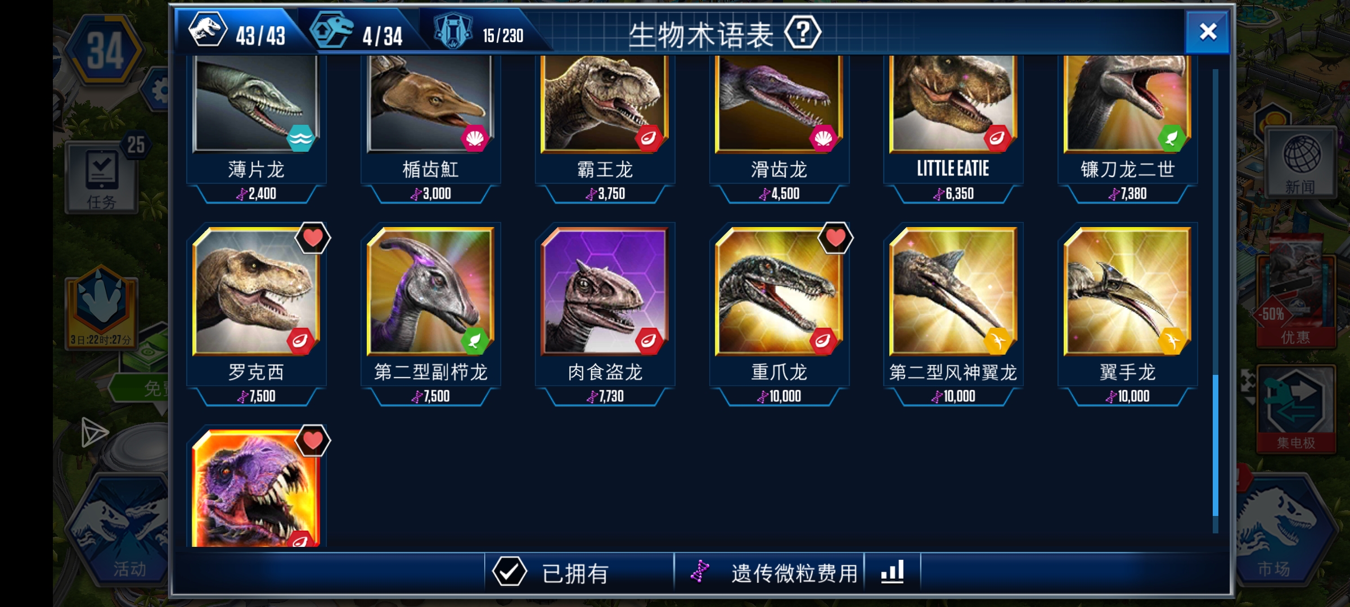Open the help question mark icon
The height and width of the screenshot is (607, 1350).
[803, 33]
